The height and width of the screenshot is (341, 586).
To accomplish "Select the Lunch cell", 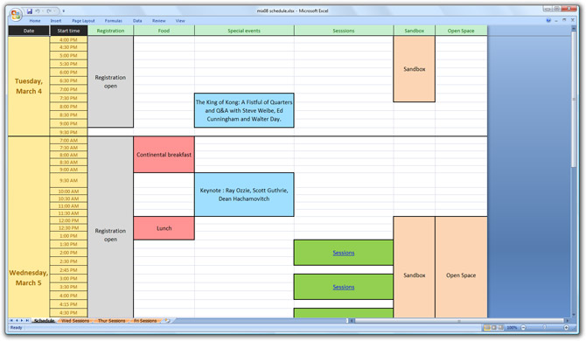I will point(164,228).
